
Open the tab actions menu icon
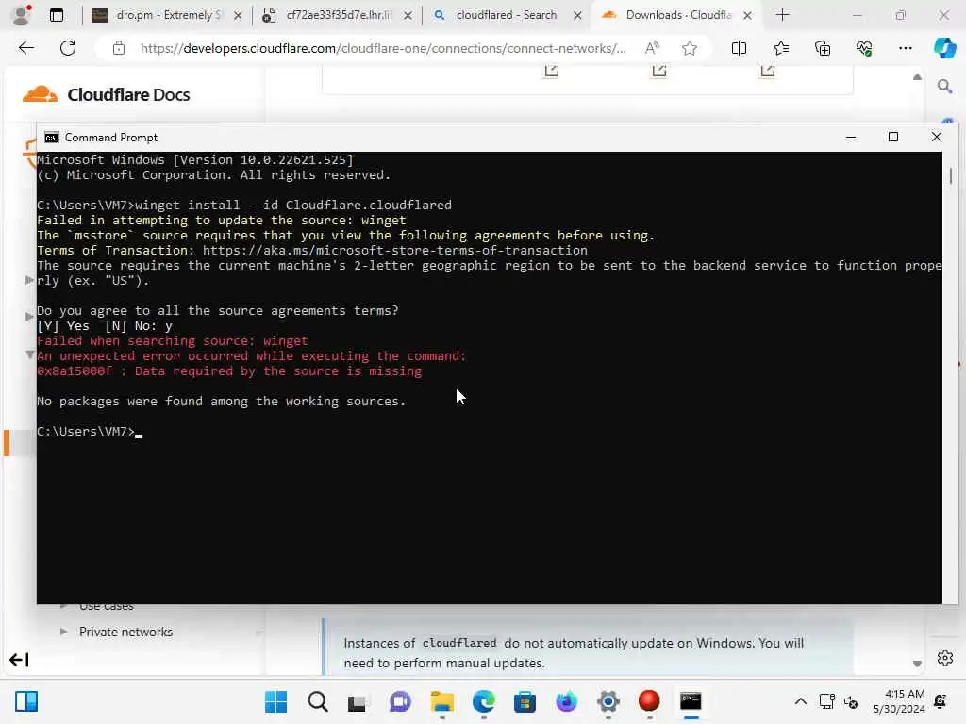(57, 15)
